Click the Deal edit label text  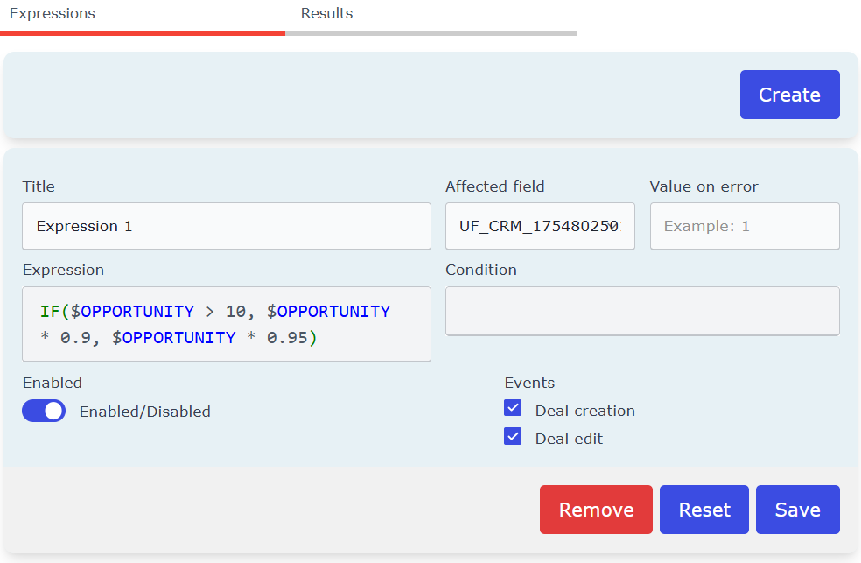point(569,439)
